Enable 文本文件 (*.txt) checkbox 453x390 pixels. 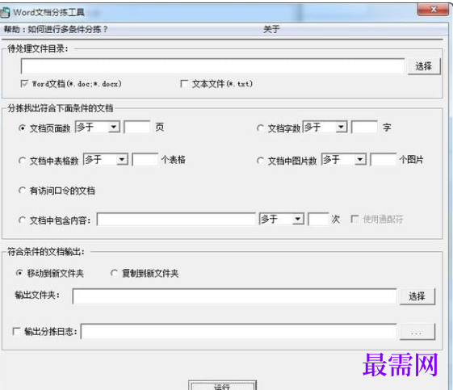point(184,84)
